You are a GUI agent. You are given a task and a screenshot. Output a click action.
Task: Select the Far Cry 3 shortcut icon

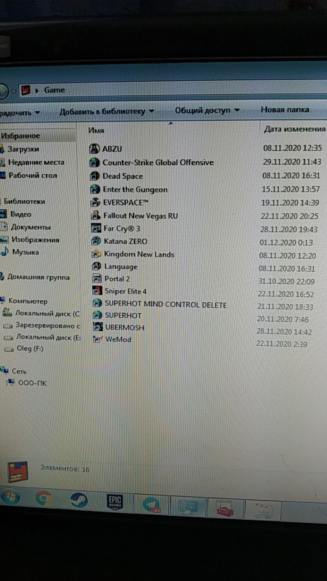[96, 228]
